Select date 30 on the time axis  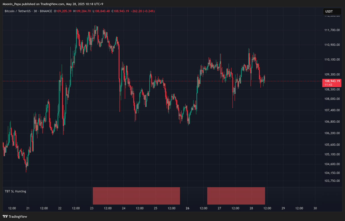pyautogui.click(x=315, y=208)
